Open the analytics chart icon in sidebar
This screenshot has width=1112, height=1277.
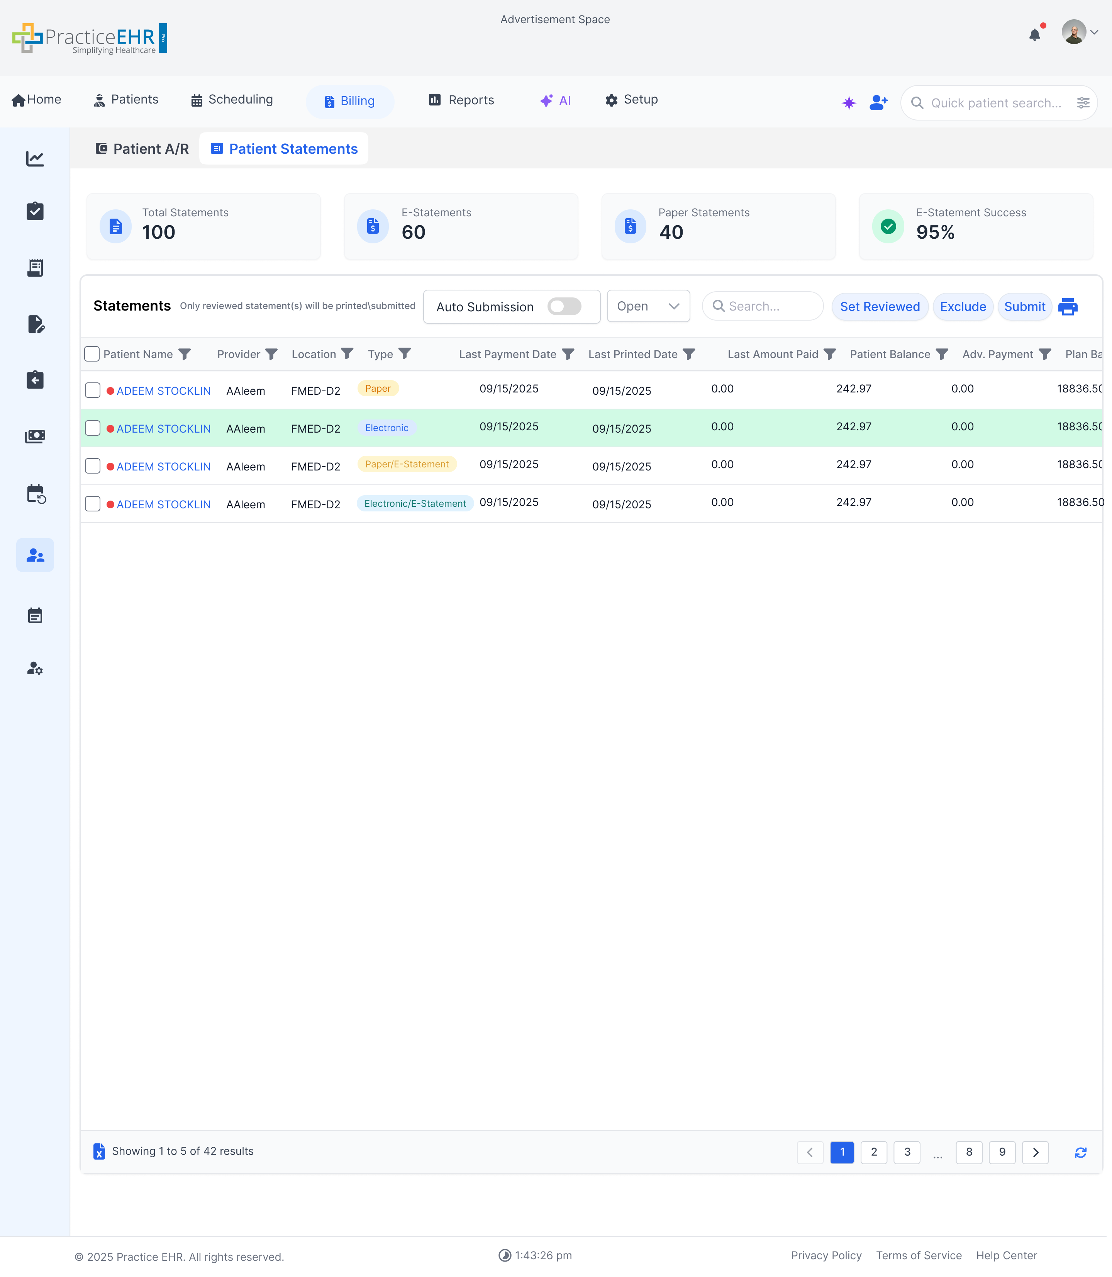(36, 159)
